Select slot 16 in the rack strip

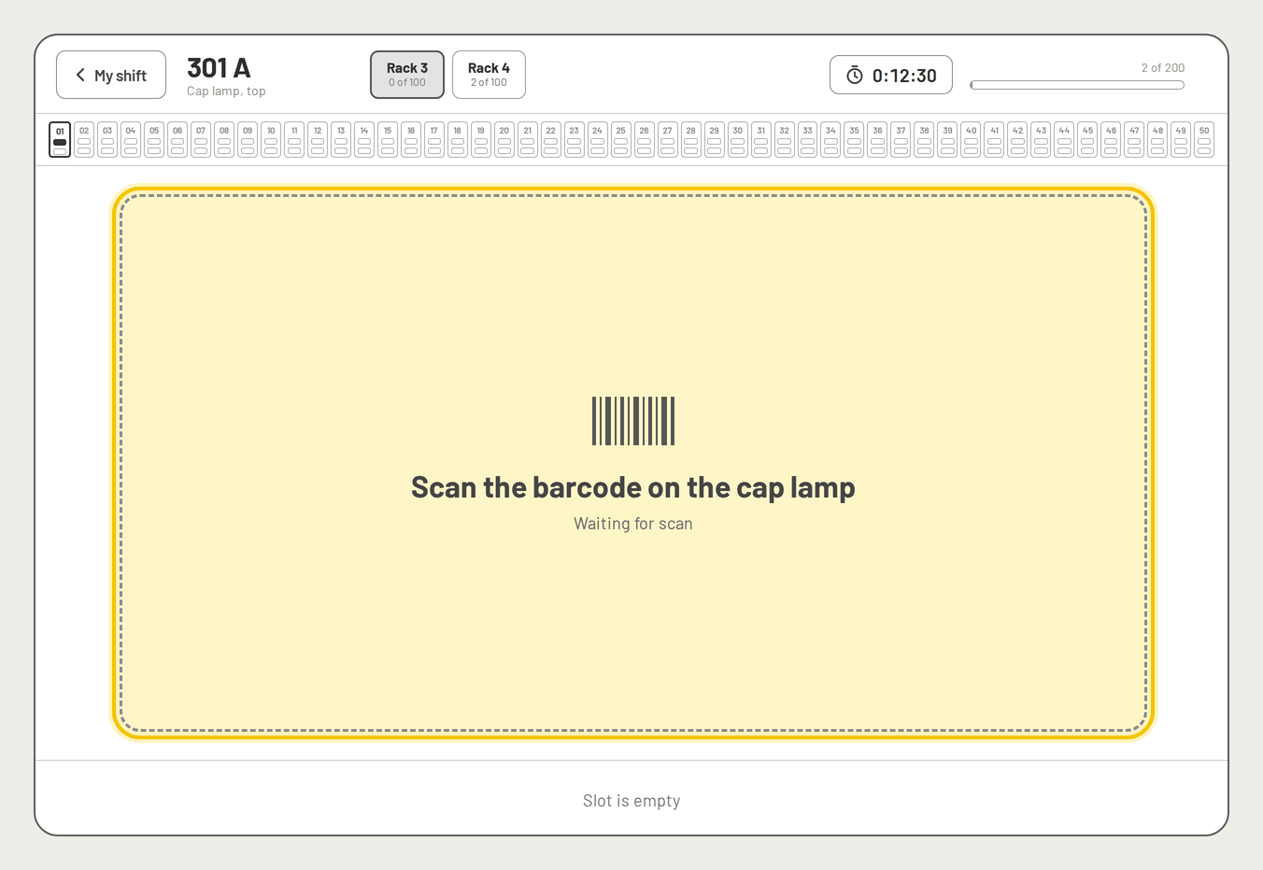point(411,140)
